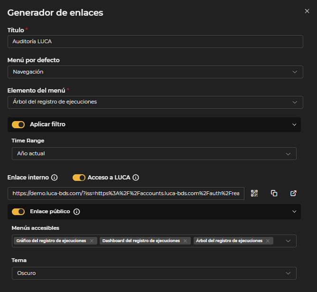
Task: Click the Time Range label
Action: (x=28, y=141)
